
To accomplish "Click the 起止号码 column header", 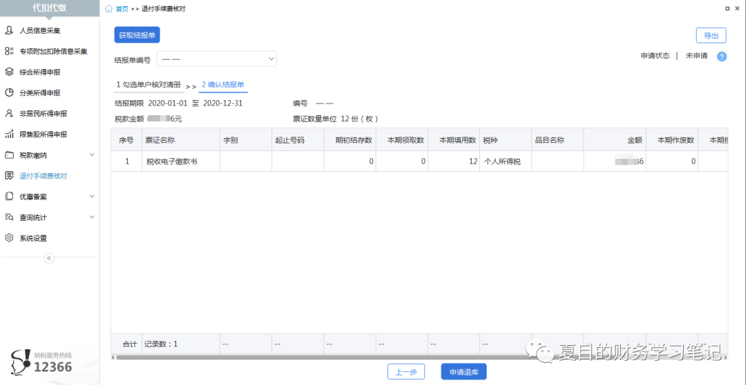I will click(x=298, y=140).
